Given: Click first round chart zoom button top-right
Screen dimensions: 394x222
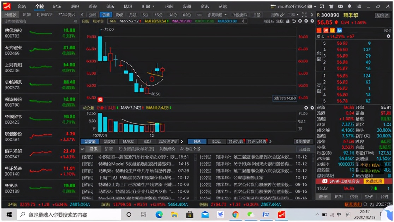Looking at the screenshot, I should [300, 21].
